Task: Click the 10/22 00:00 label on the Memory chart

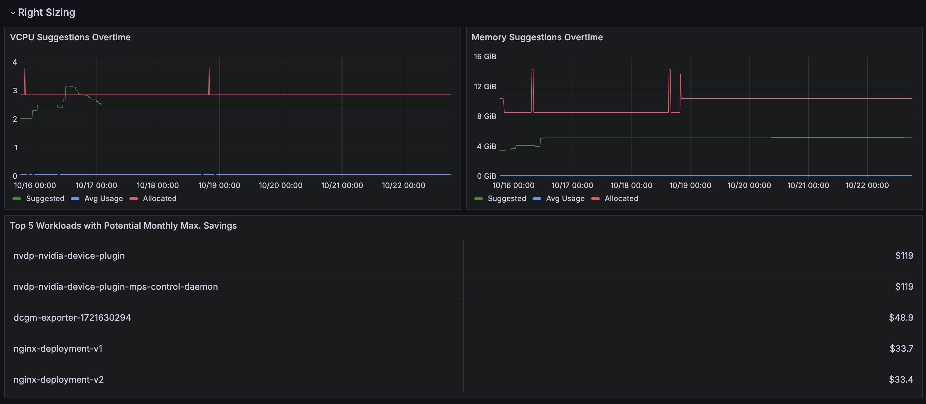Action: coord(867,186)
